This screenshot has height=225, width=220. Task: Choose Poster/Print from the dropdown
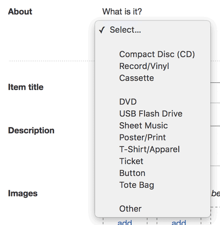point(142,138)
